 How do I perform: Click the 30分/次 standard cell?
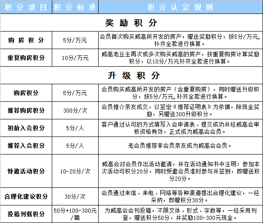[75, 197]
